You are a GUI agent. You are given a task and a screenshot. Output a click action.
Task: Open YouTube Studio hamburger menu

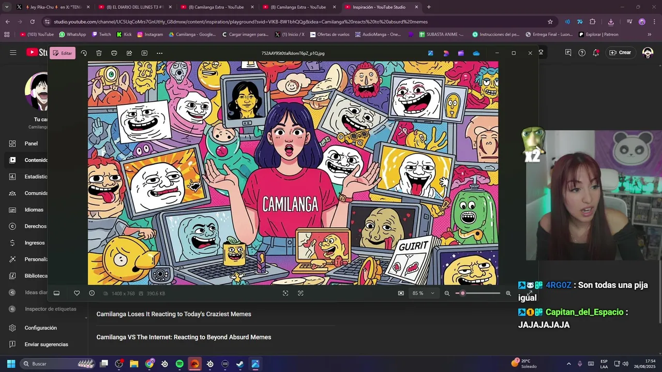click(x=13, y=52)
